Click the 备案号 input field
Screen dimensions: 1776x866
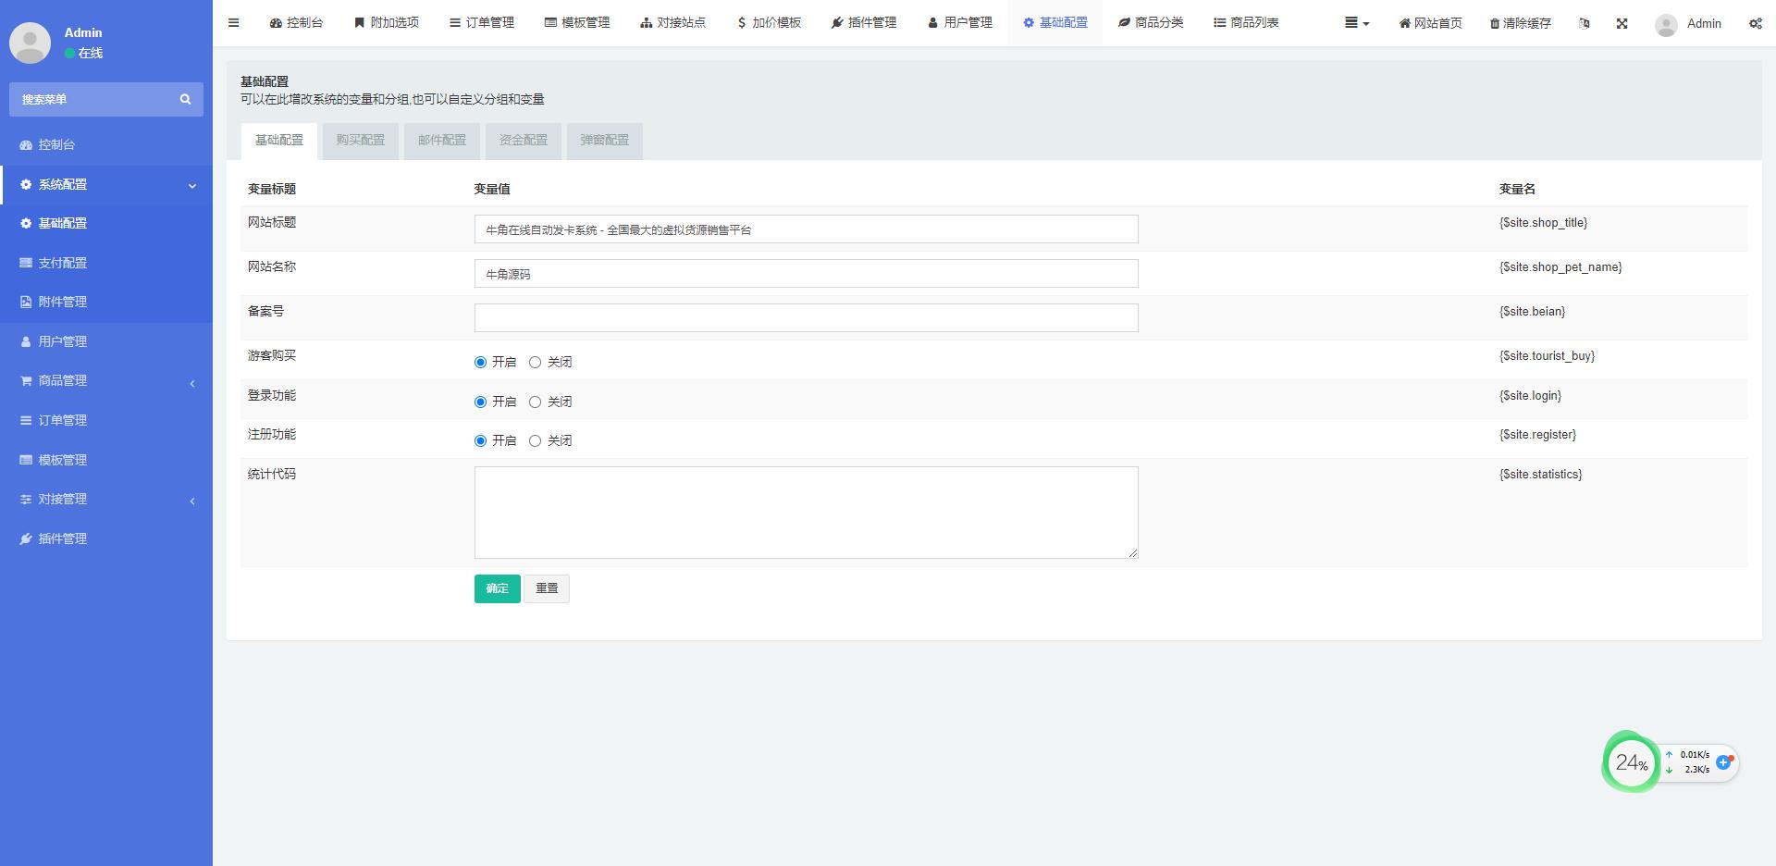[805, 318]
